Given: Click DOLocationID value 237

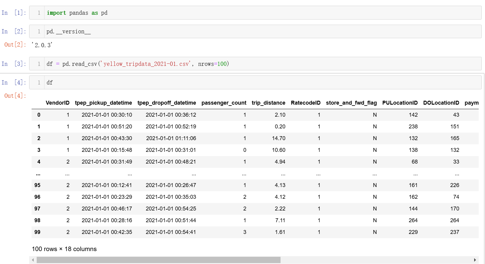Looking at the screenshot, I should (455, 232).
